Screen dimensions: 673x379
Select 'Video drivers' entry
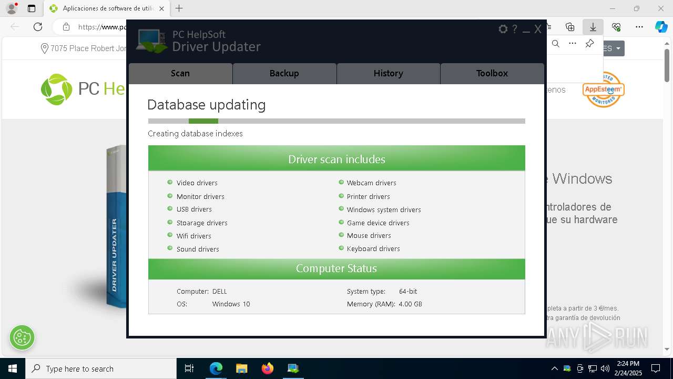point(197,183)
